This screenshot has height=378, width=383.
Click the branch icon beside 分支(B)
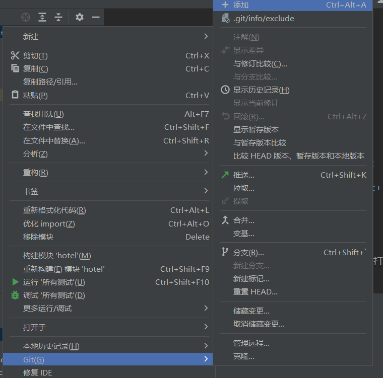(x=225, y=252)
